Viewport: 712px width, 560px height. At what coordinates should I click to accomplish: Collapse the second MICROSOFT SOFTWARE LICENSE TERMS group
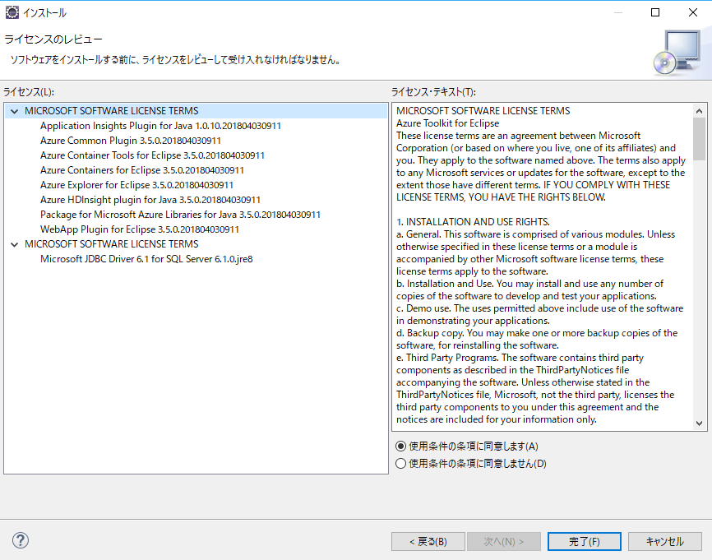tap(15, 244)
